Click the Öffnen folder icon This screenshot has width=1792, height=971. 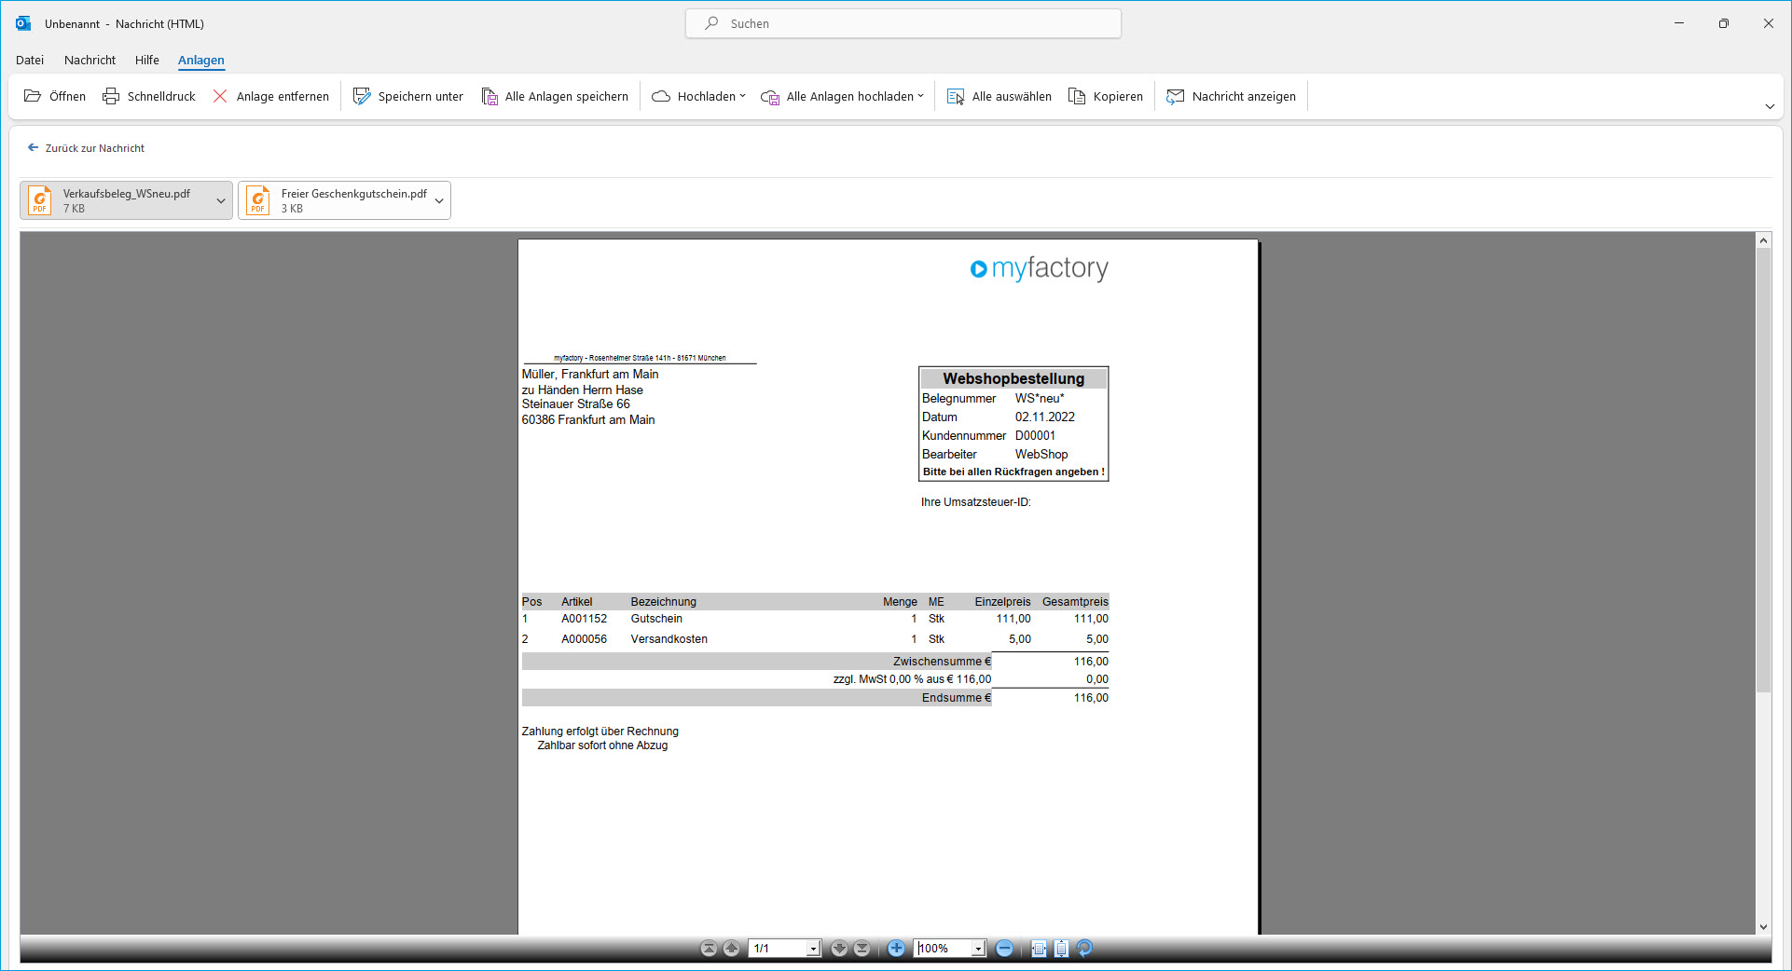pyautogui.click(x=33, y=96)
